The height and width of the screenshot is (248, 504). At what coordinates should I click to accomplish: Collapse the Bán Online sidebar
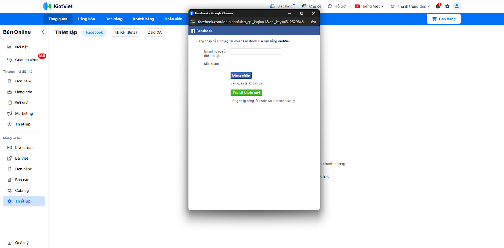click(x=43, y=32)
